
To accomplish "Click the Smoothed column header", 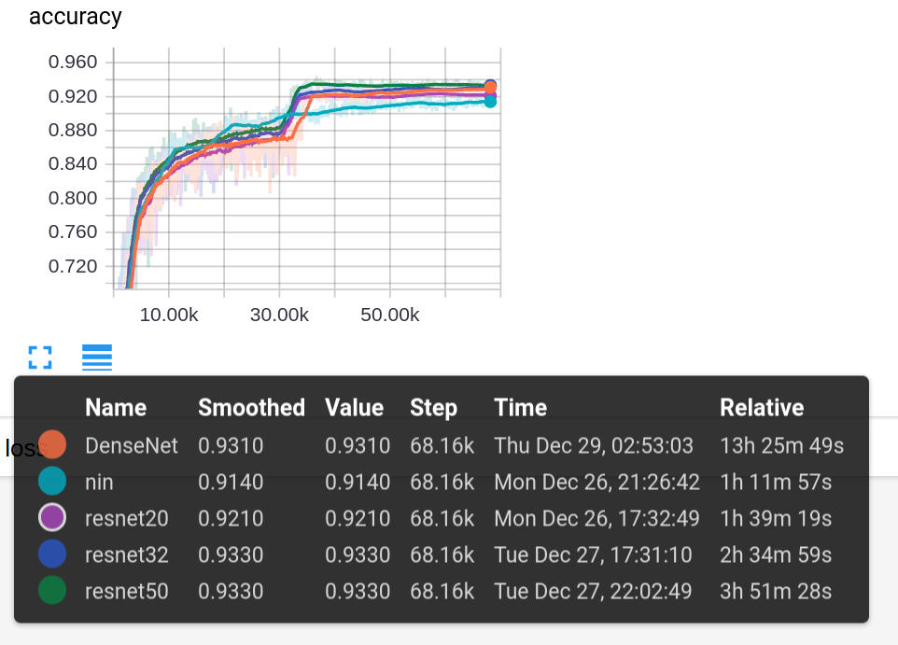I will [251, 408].
